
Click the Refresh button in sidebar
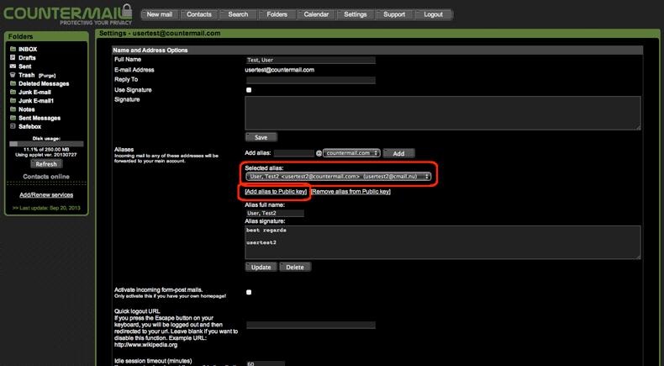click(x=46, y=164)
